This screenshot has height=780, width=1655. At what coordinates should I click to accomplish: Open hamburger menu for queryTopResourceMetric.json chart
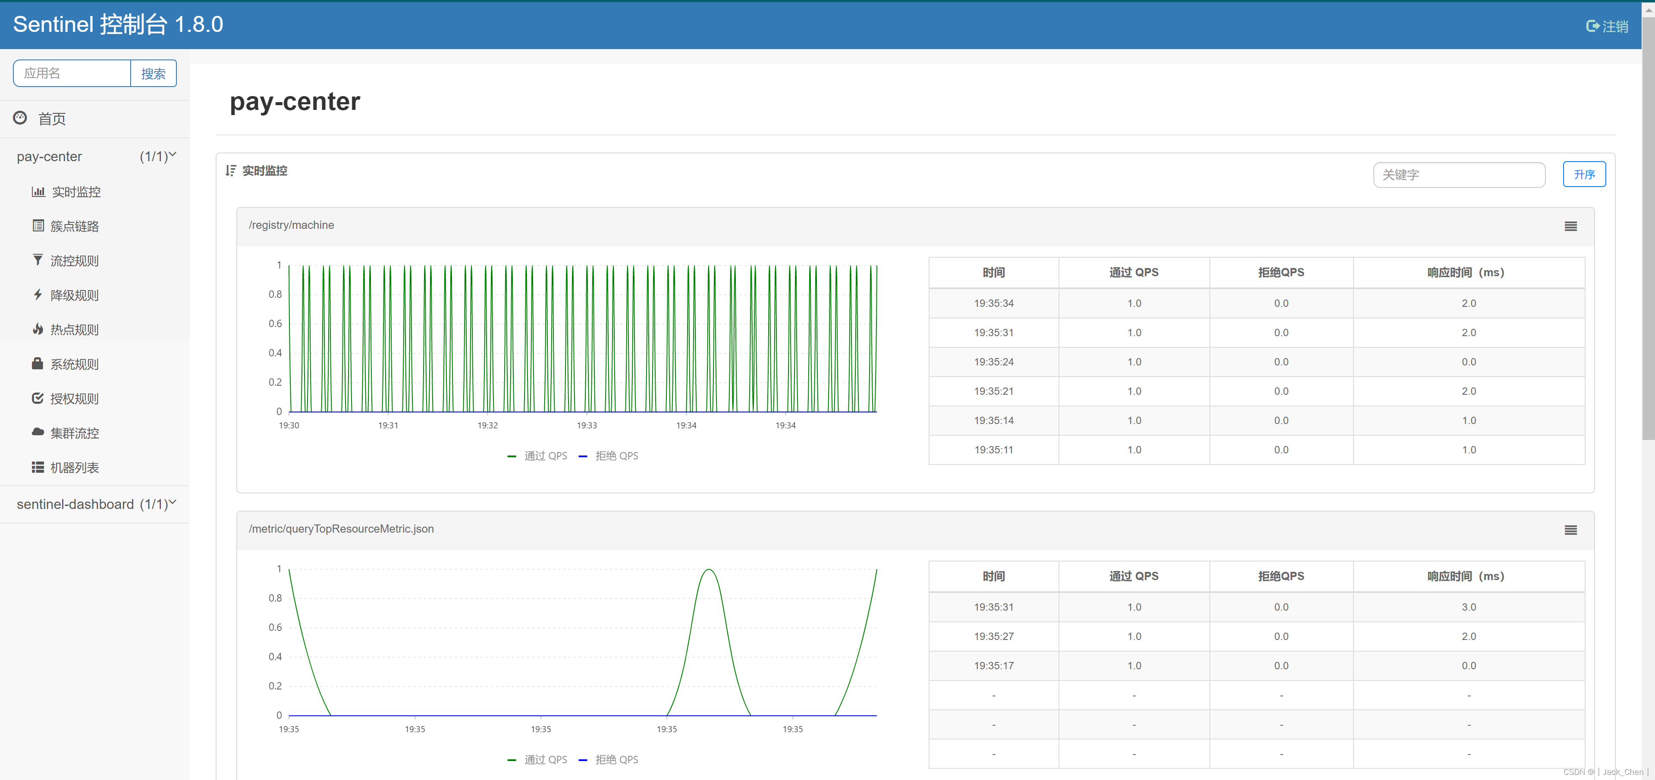coord(1570,530)
